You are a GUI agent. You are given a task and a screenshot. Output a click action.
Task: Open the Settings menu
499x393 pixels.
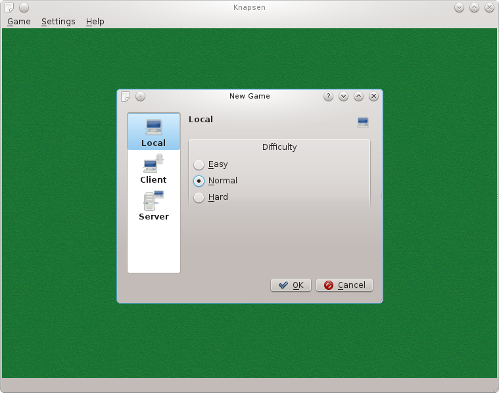(59, 21)
